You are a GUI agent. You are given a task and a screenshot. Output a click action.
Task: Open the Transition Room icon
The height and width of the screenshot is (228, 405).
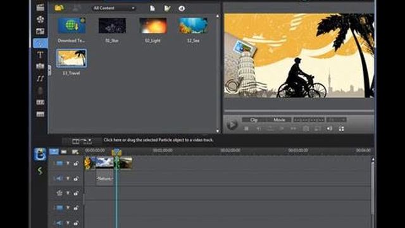40,66
